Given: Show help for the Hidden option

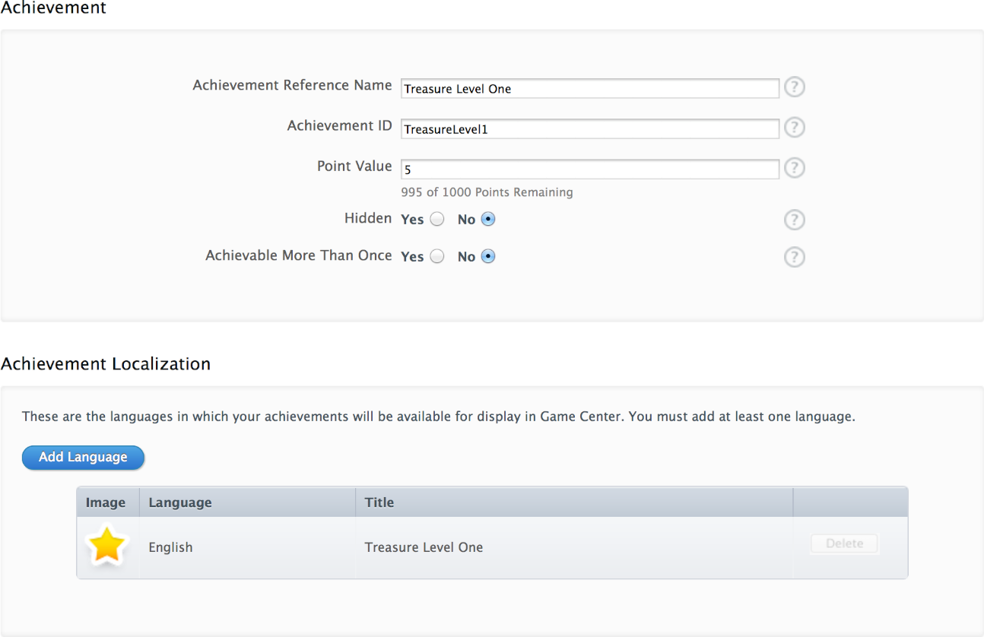Looking at the screenshot, I should click(x=794, y=220).
